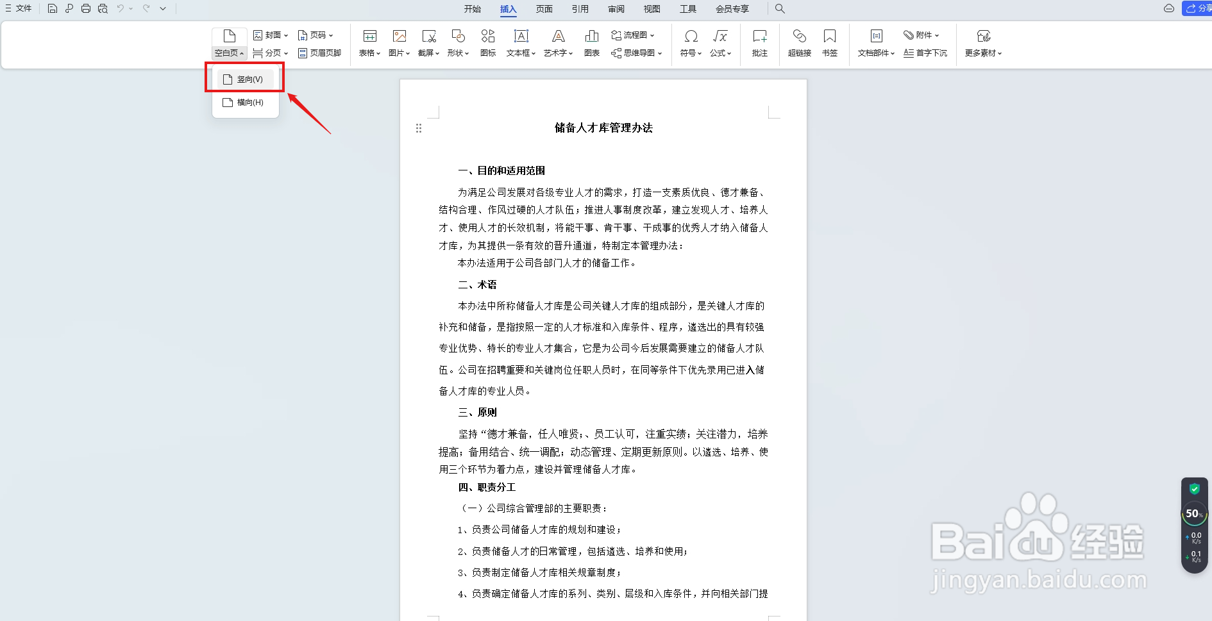Screen dimensions: 1212x621
Task: Click the redo arrow icon
Action: click(x=146, y=8)
